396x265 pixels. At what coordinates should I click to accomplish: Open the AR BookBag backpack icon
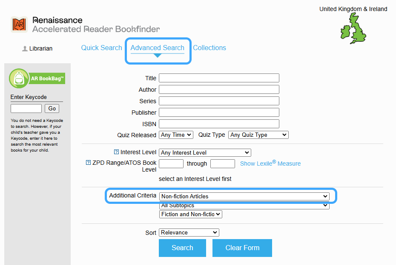[19, 79]
